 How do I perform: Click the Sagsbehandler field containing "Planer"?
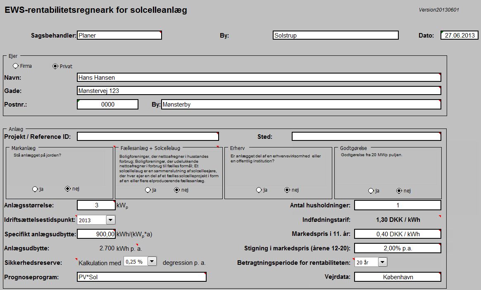click(x=119, y=35)
